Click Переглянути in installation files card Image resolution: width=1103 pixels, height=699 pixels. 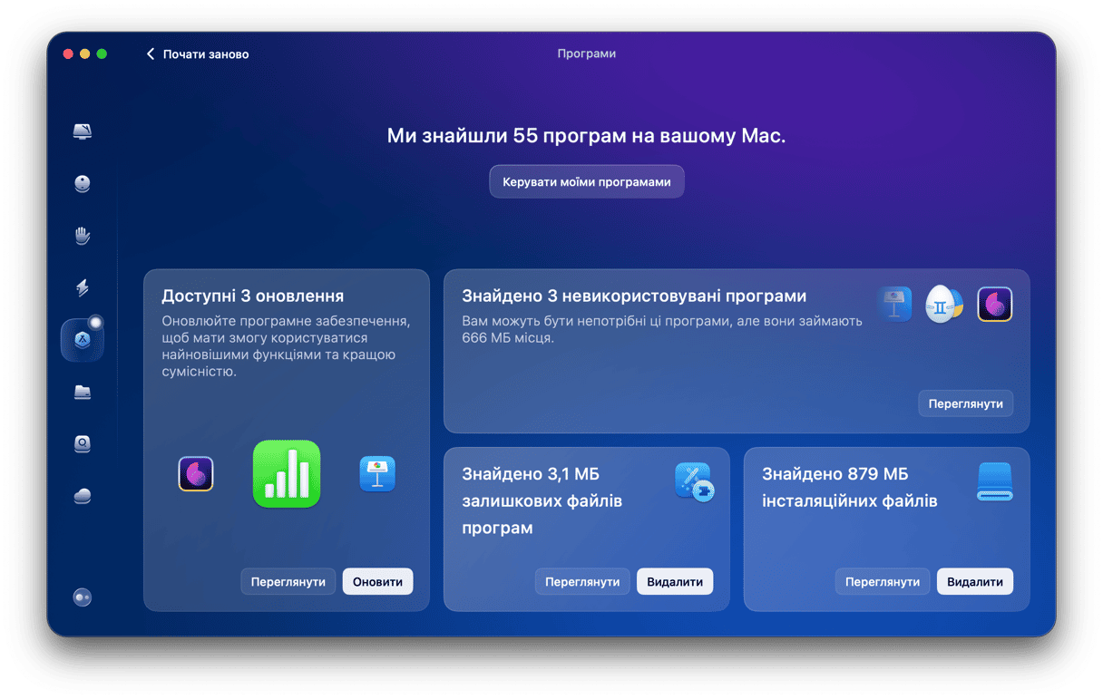(x=883, y=581)
